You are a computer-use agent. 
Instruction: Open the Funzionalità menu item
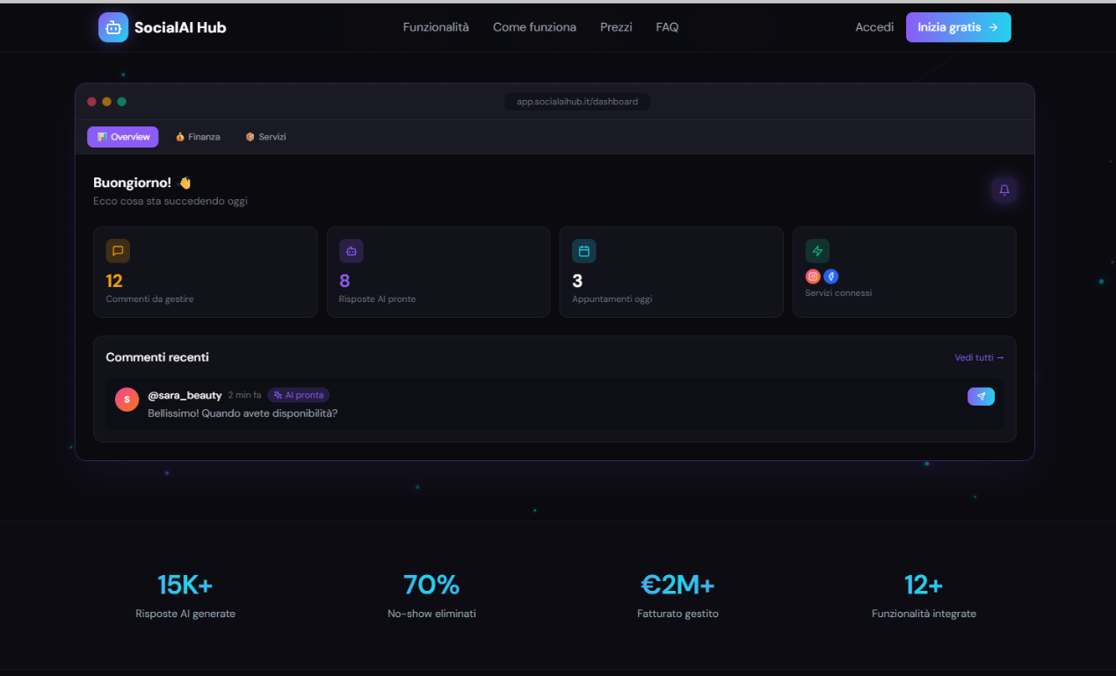[436, 27]
